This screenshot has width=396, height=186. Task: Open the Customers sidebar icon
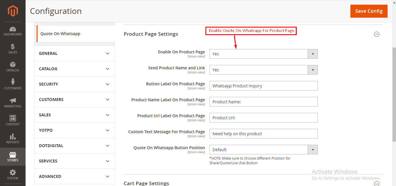(13, 85)
